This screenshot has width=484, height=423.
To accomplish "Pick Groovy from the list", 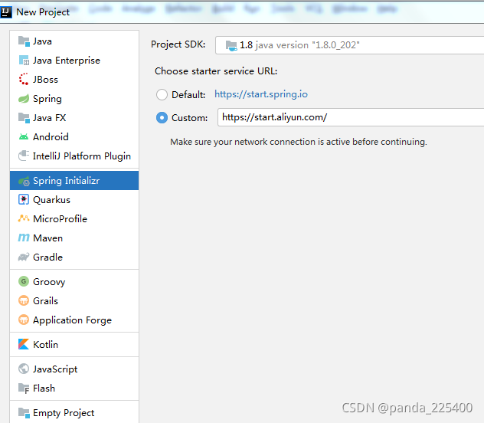I will click(x=49, y=282).
